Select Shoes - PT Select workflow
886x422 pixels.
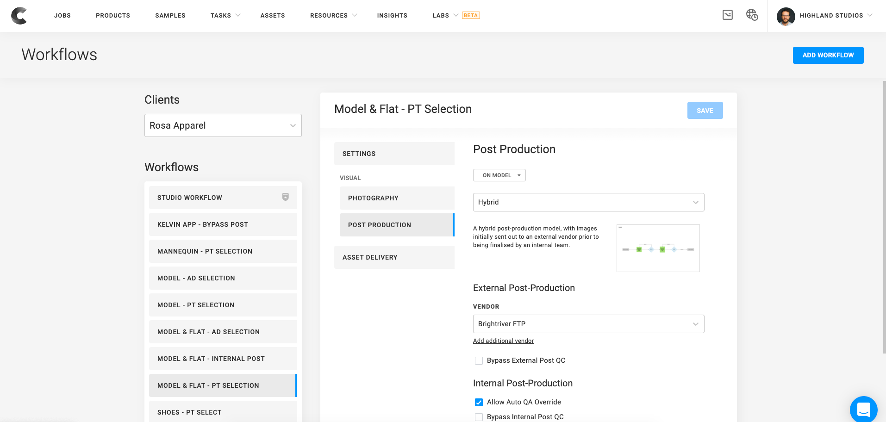tap(223, 411)
